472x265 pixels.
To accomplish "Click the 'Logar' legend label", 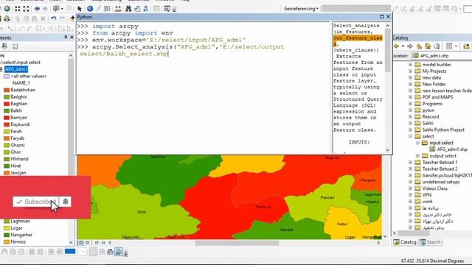I will pyautogui.click(x=16, y=228).
